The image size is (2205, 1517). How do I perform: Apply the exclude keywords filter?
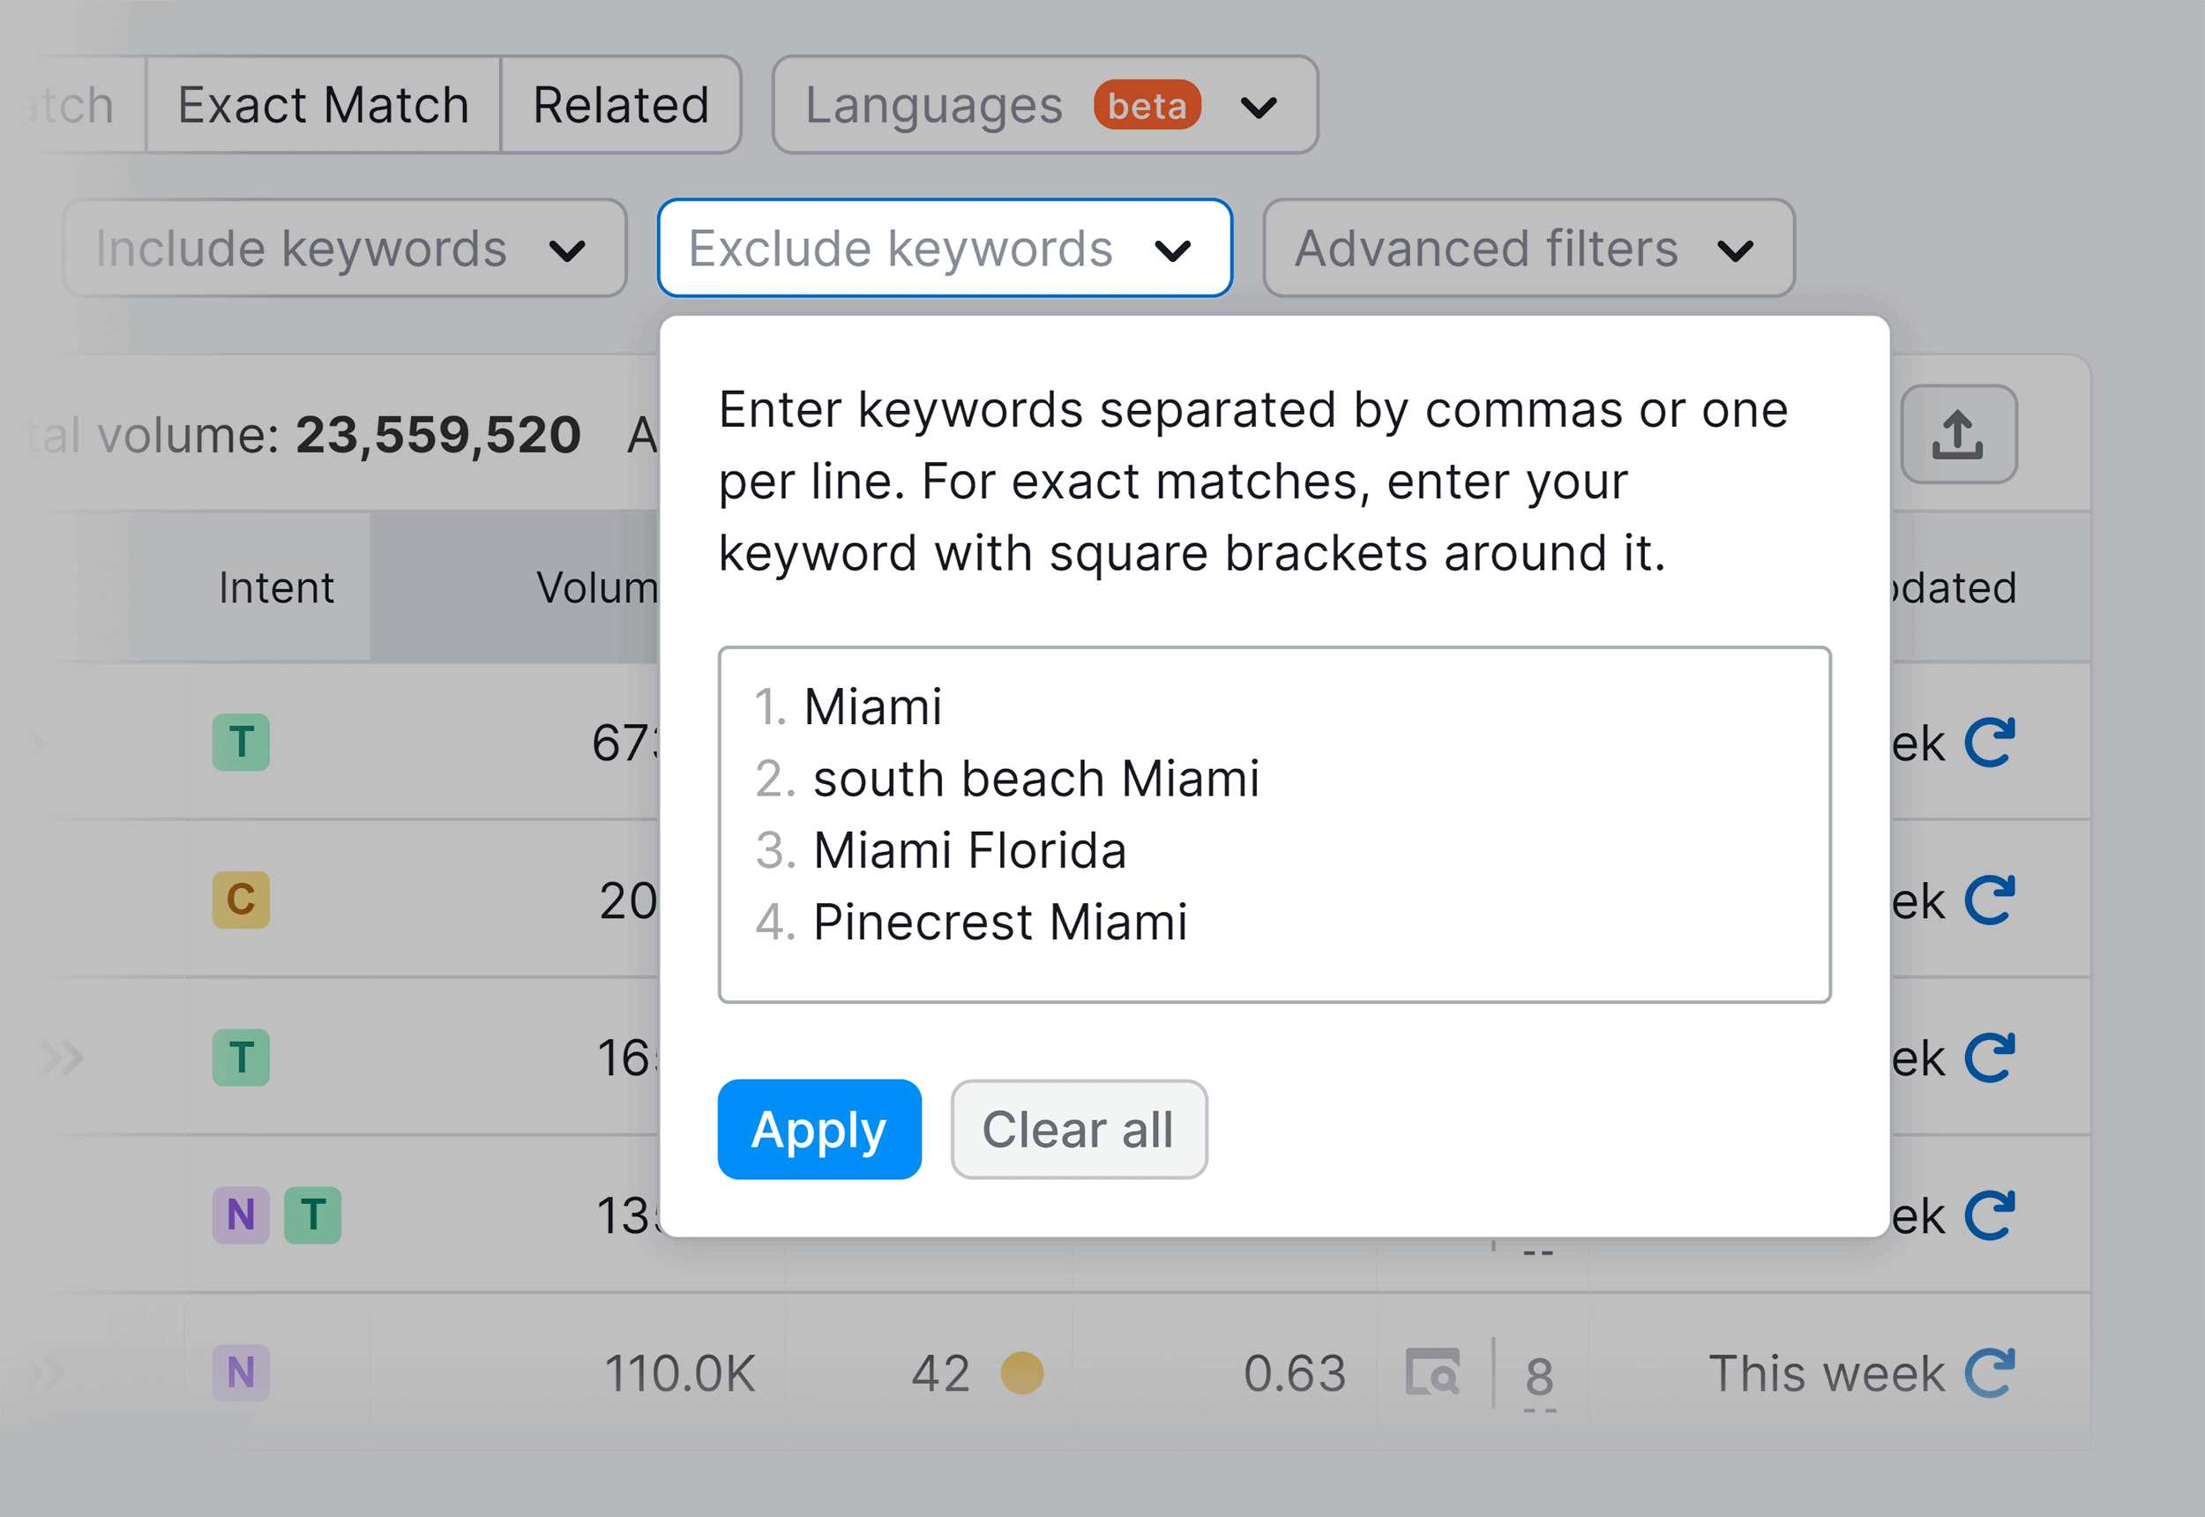coord(818,1129)
